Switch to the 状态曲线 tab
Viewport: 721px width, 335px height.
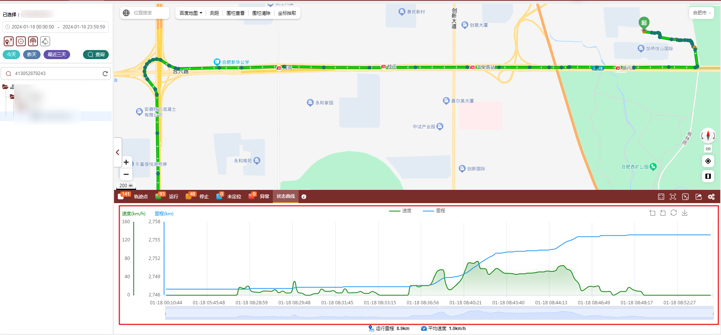[285, 196]
